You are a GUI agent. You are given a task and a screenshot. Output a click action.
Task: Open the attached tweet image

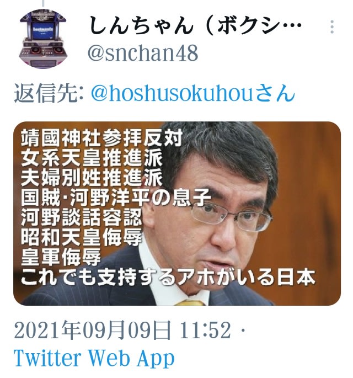pyautogui.click(x=177, y=214)
